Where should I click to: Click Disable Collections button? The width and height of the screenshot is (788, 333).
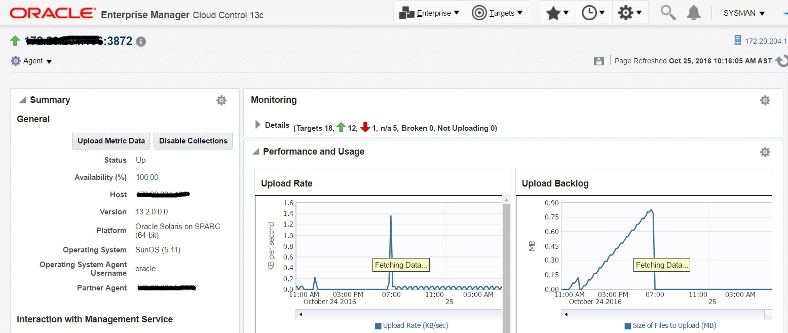tap(193, 140)
